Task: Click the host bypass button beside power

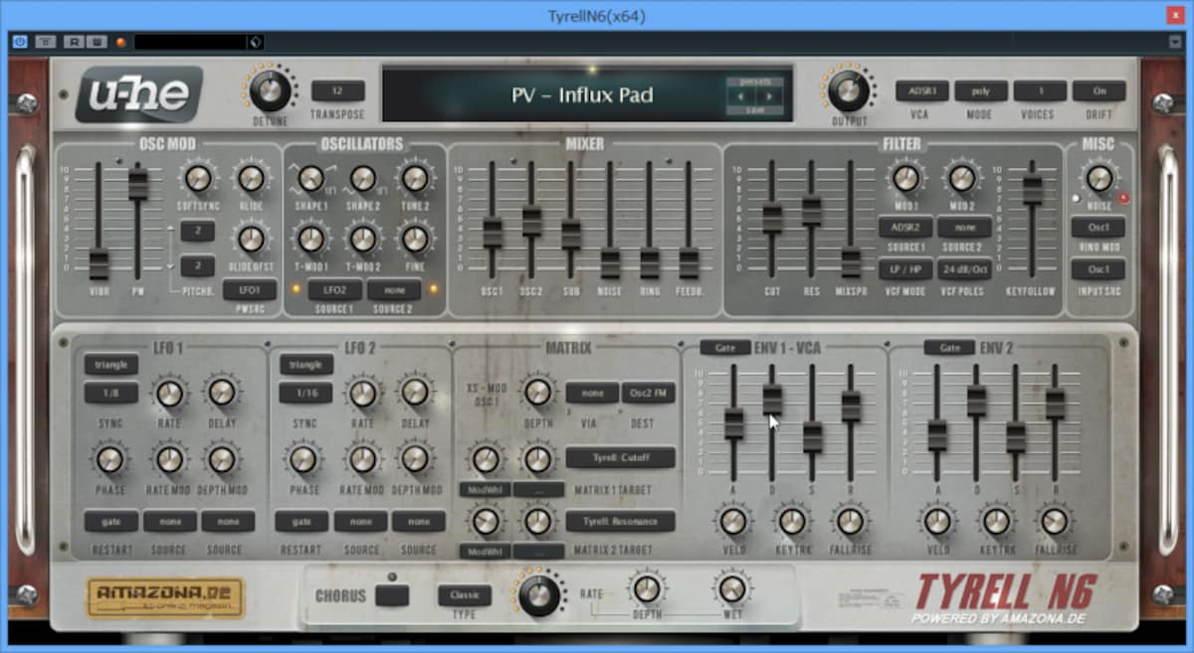Action: coord(46,42)
